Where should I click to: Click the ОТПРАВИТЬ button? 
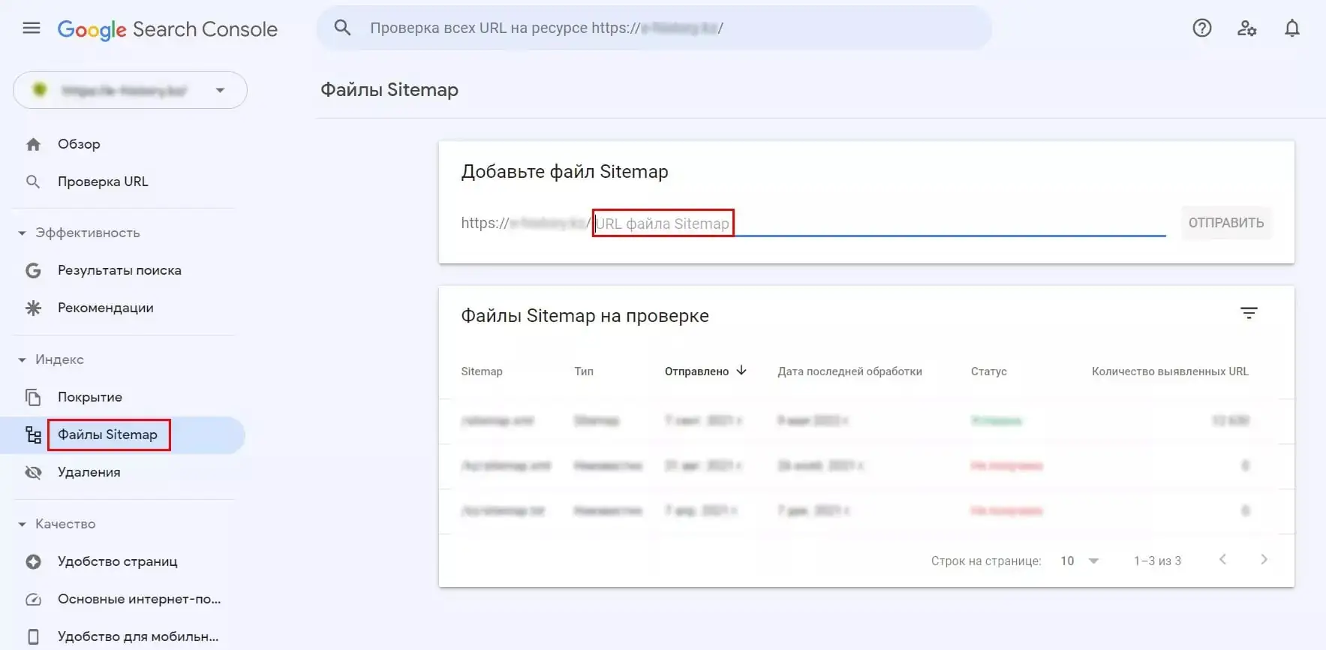[1226, 223]
